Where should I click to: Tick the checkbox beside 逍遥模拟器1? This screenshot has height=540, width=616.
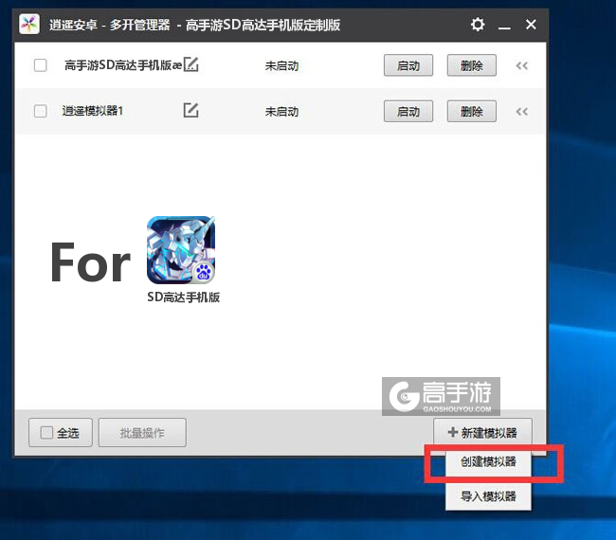click(x=41, y=111)
